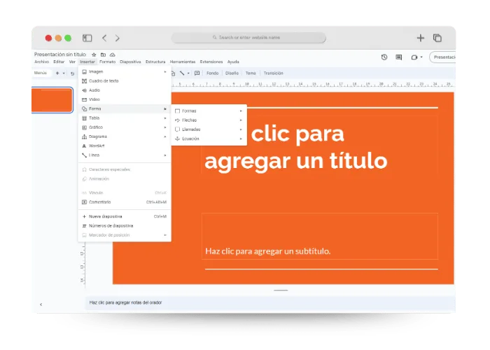The height and width of the screenshot is (350, 490).
Task: Expand the Formas submenu arrow
Action: click(x=241, y=111)
